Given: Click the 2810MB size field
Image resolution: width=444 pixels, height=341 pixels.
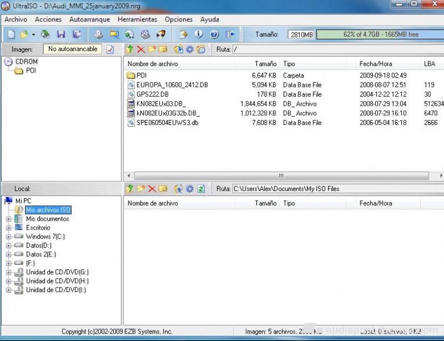Looking at the screenshot, I should [x=301, y=35].
